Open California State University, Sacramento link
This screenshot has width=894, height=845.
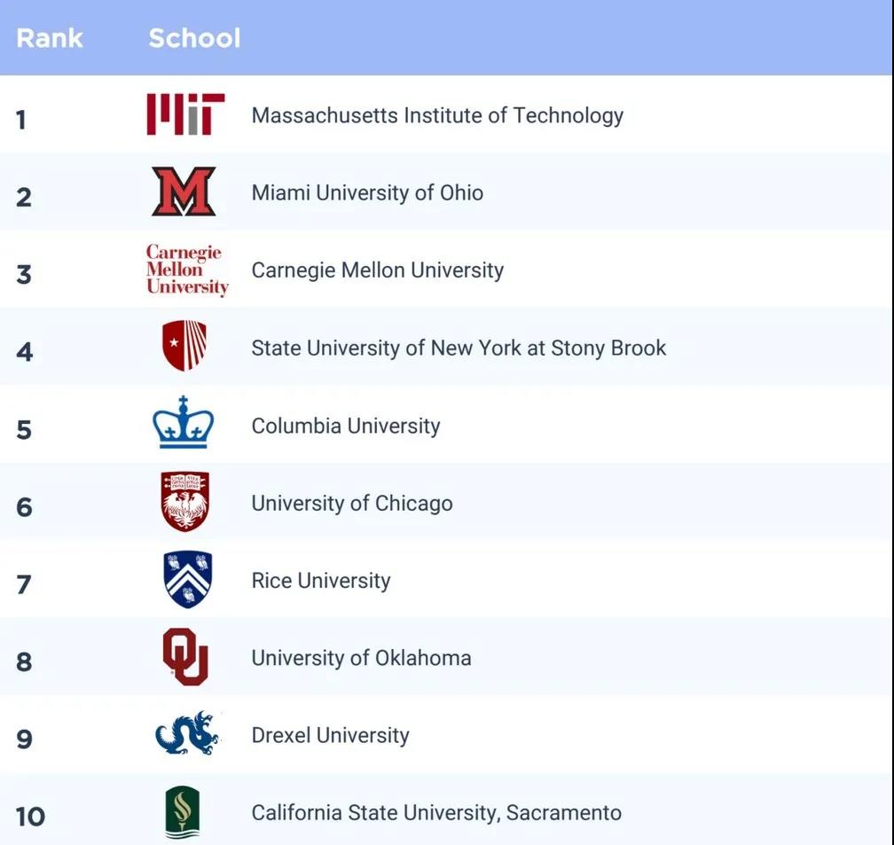(x=436, y=812)
